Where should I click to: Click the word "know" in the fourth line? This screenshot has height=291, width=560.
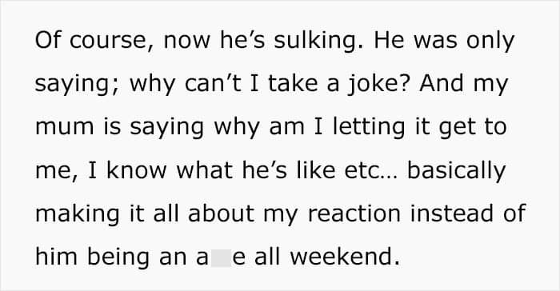137,170
